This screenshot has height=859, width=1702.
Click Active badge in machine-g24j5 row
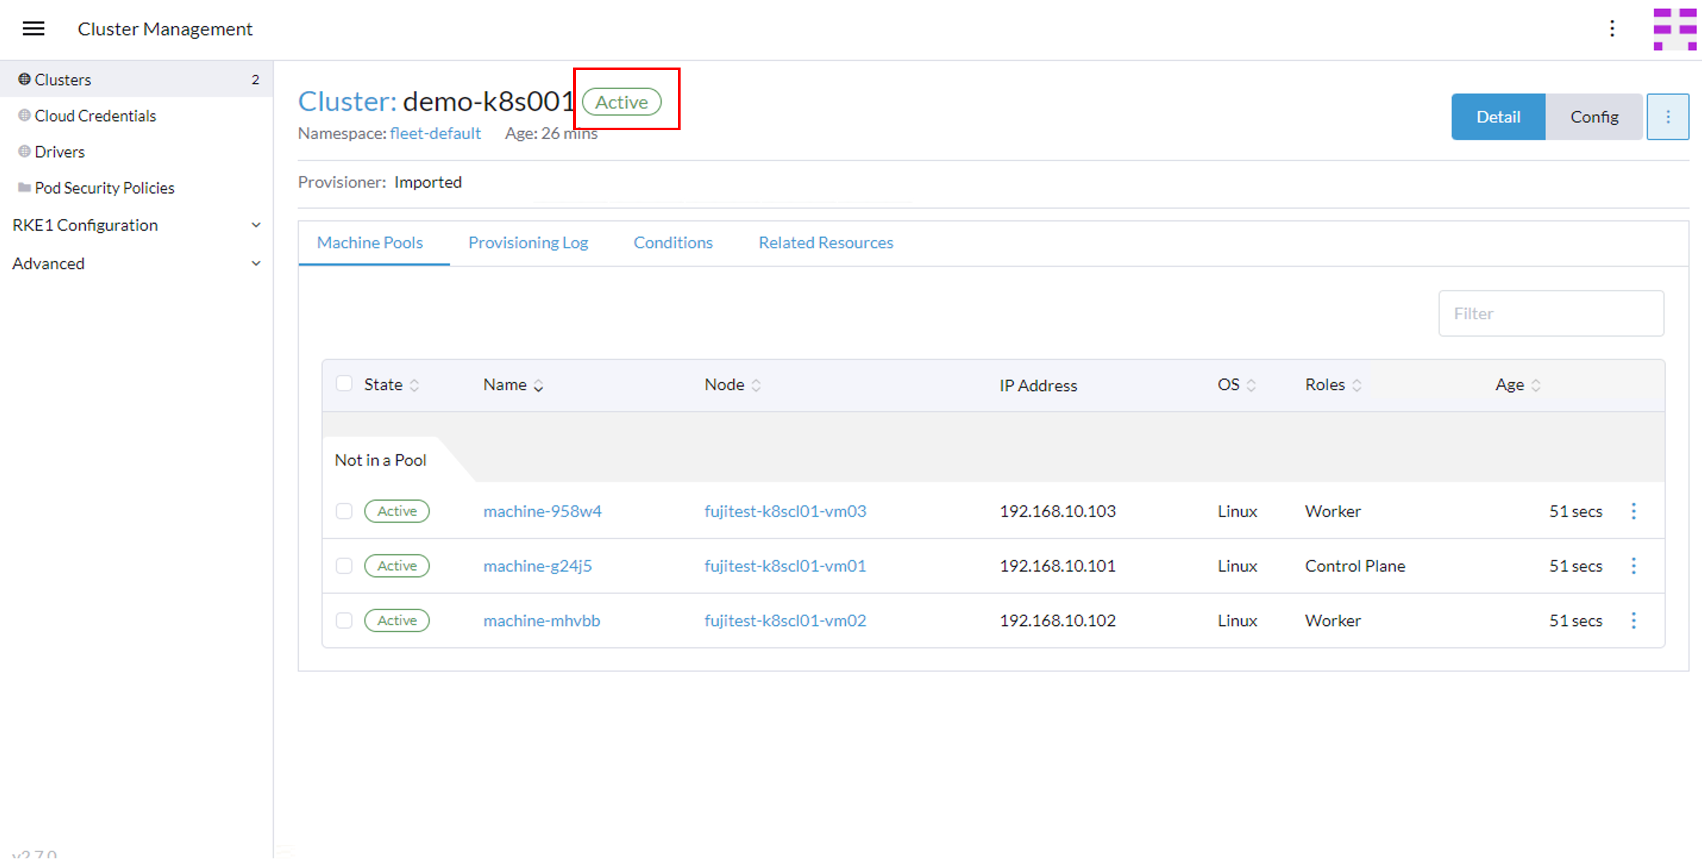click(x=396, y=566)
